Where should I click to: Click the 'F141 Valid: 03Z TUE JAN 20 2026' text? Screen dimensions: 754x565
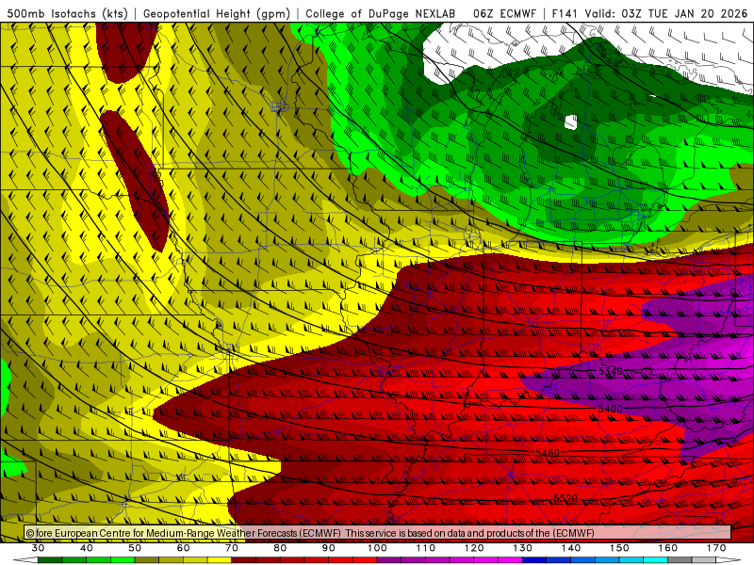point(649,13)
